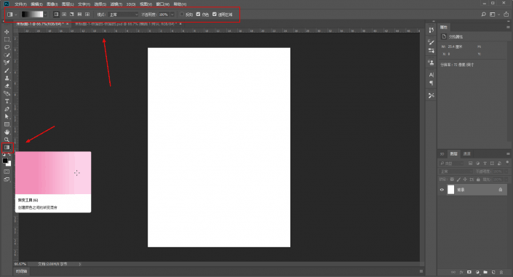Activate the Hand tool

click(x=7, y=132)
